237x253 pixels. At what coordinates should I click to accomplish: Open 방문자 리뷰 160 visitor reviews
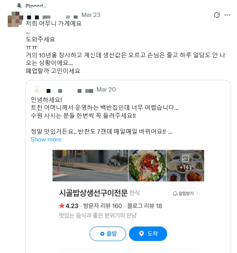click(x=103, y=206)
